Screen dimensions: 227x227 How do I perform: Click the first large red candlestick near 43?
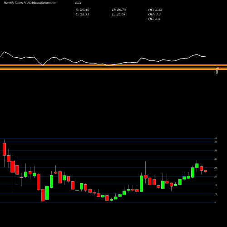point(4,149)
